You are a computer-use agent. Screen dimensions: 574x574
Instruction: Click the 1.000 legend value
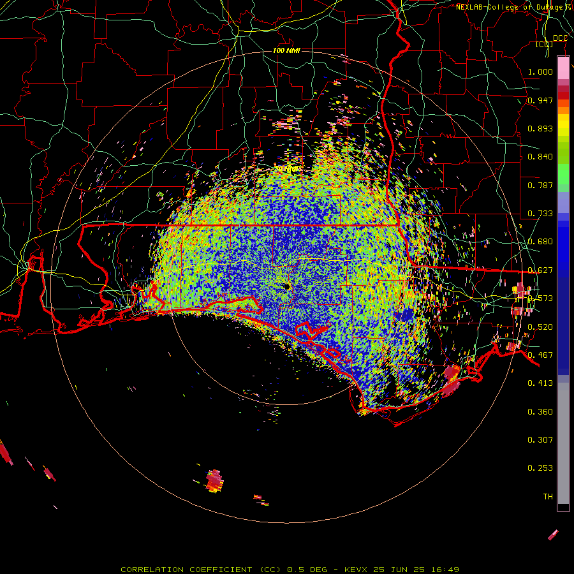tap(540, 71)
